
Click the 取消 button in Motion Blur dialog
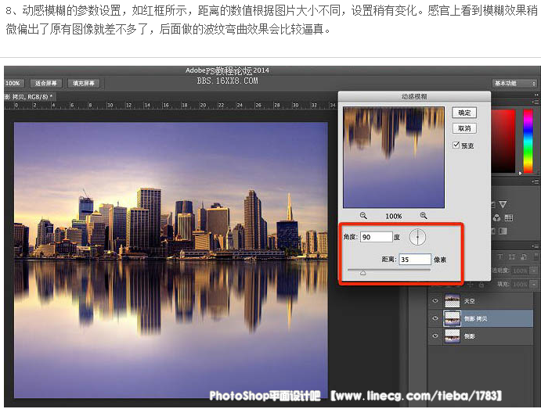point(464,128)
